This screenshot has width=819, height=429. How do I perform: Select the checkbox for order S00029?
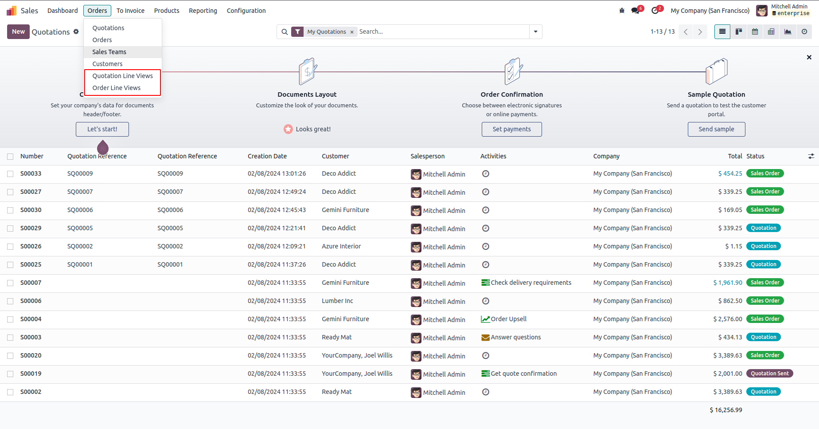point(10,228)
